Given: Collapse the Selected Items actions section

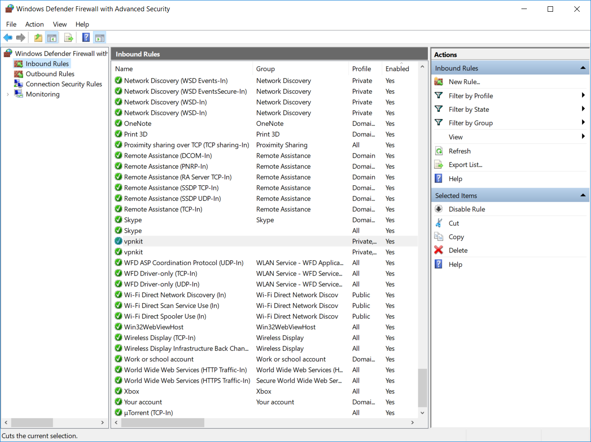Looking at the screenshot, I should pos(583,195).
